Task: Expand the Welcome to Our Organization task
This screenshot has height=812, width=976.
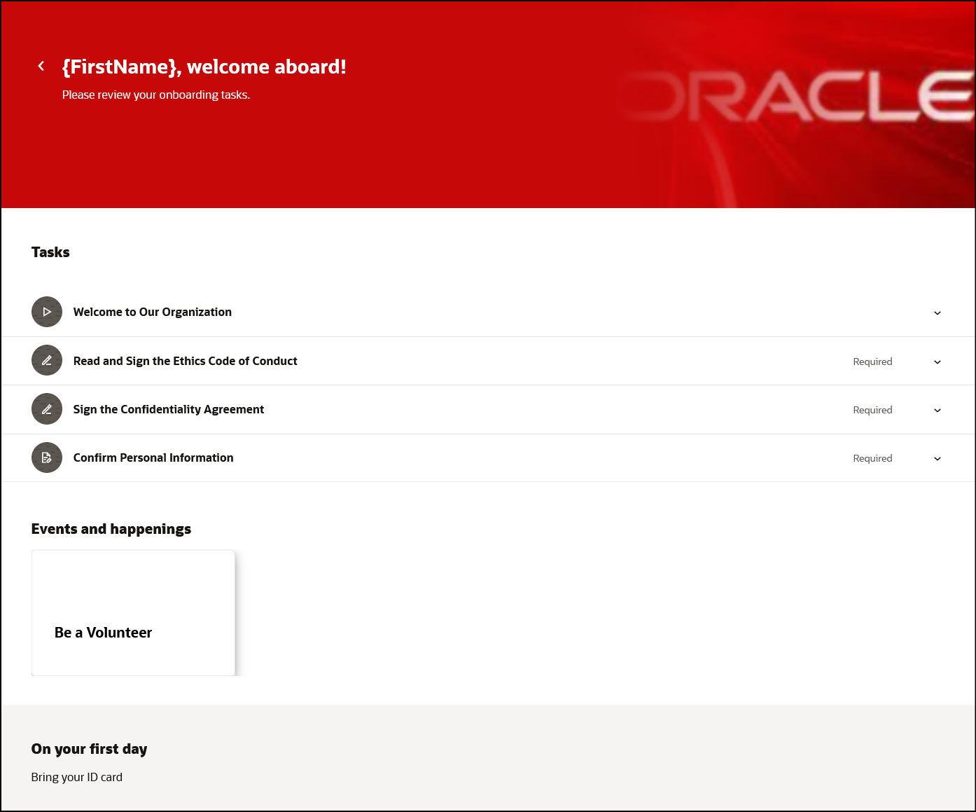Action: [937, 313]
